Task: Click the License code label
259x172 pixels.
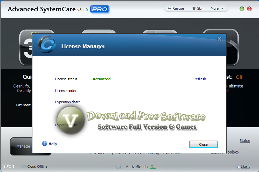Action: (x=65, y=91)
